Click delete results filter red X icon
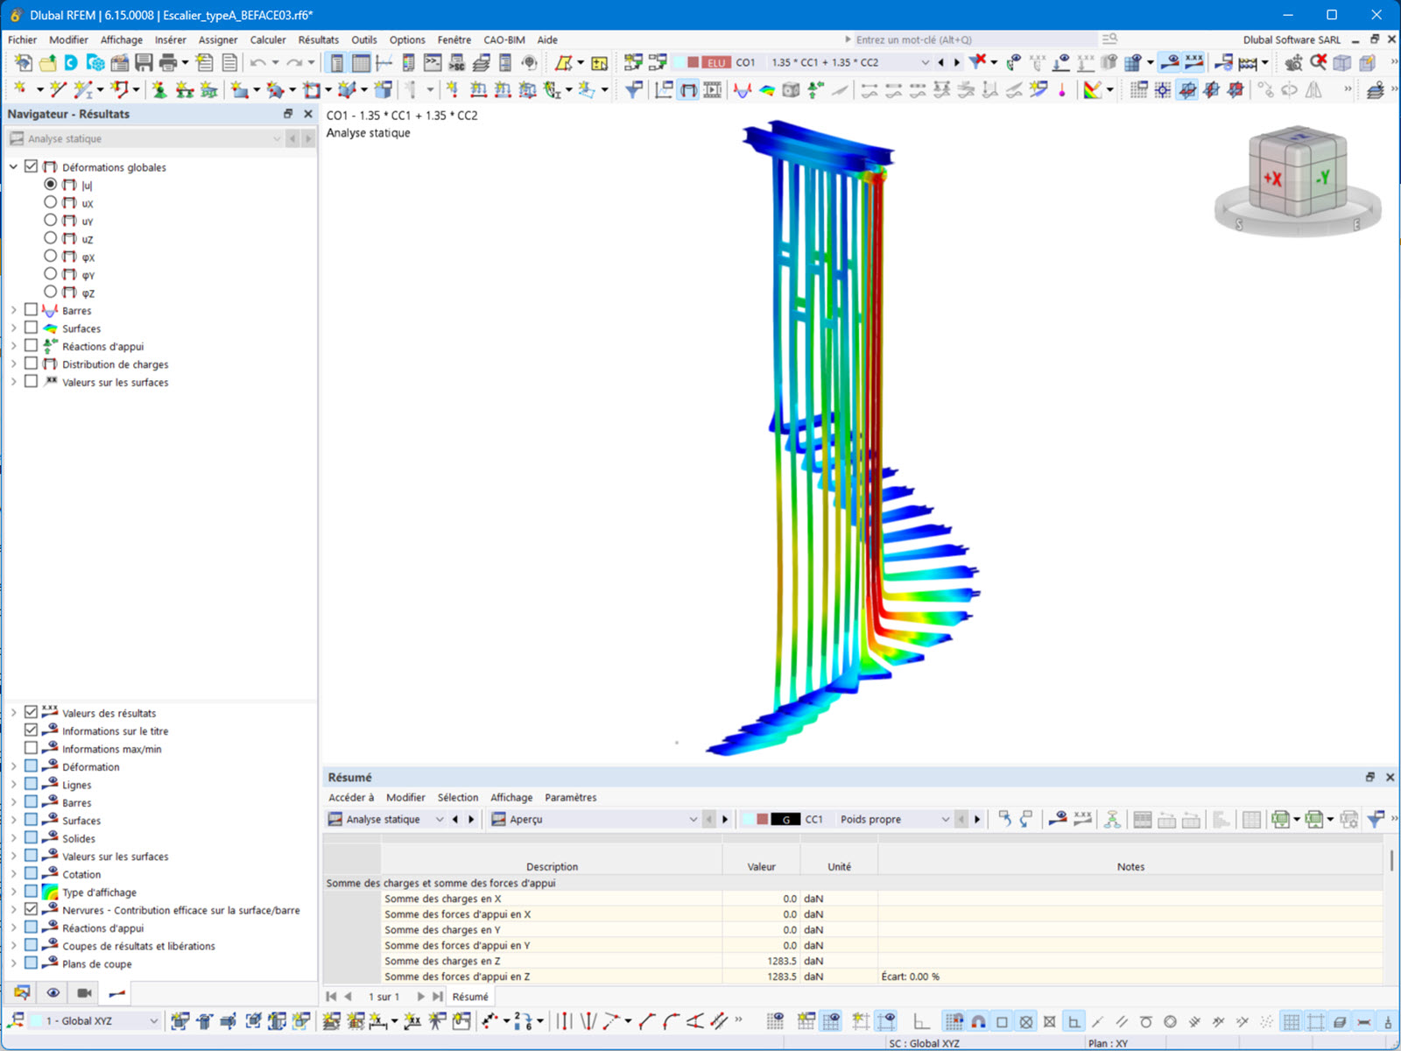Viewport: 1401px width, 1051px height. click(x=977, y=61)
